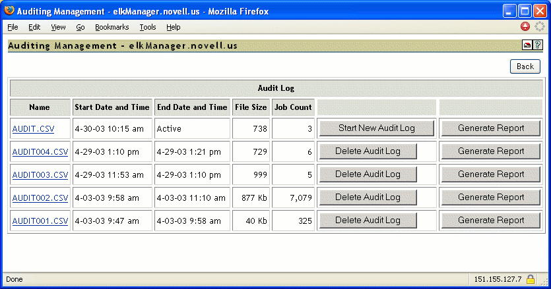Click the home icon in the page header
The height and width of the screenshot is (289, 551).
[x=527, y=45]
